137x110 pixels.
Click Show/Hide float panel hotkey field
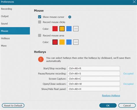(x=94, y=89)
